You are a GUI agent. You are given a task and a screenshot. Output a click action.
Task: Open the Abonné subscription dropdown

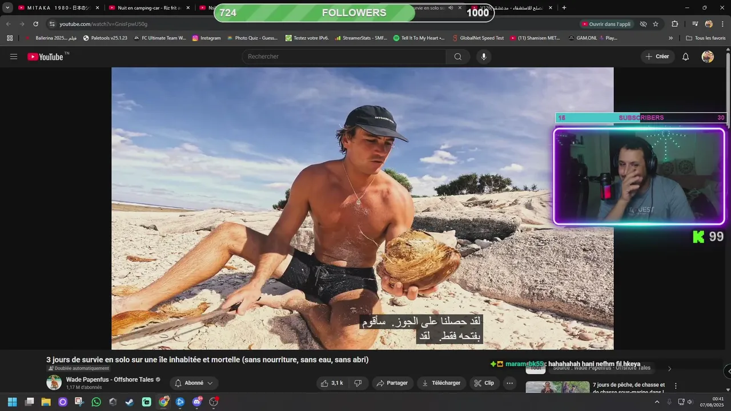pyautogui.click(x=194, y=383)
